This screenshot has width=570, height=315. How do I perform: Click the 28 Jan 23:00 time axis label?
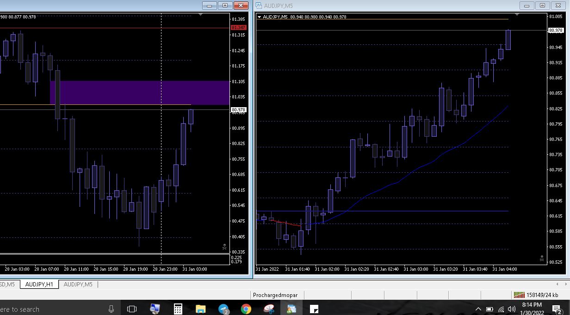click(x=165, y=269)
